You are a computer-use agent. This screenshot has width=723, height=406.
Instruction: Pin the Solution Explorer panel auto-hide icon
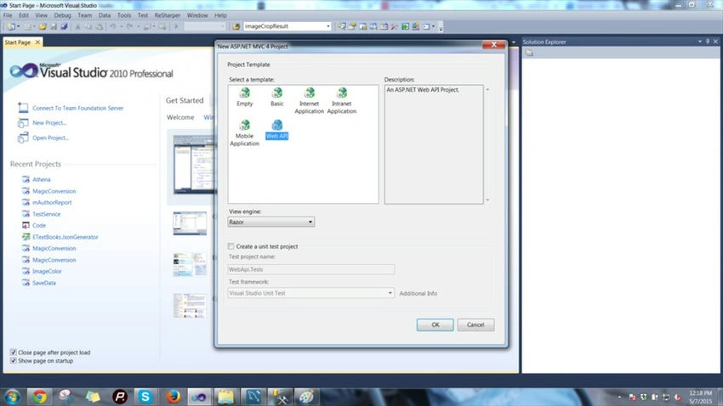pyautogui.click(x=708, y=42)
